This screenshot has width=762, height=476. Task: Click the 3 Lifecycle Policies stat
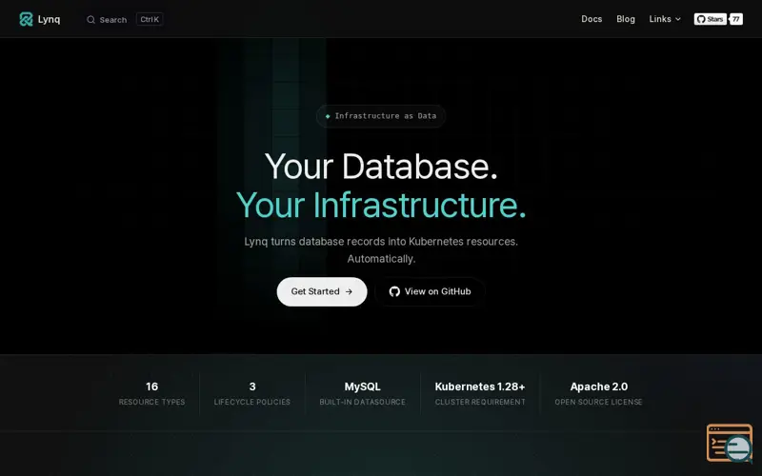[x=252, y=393]
